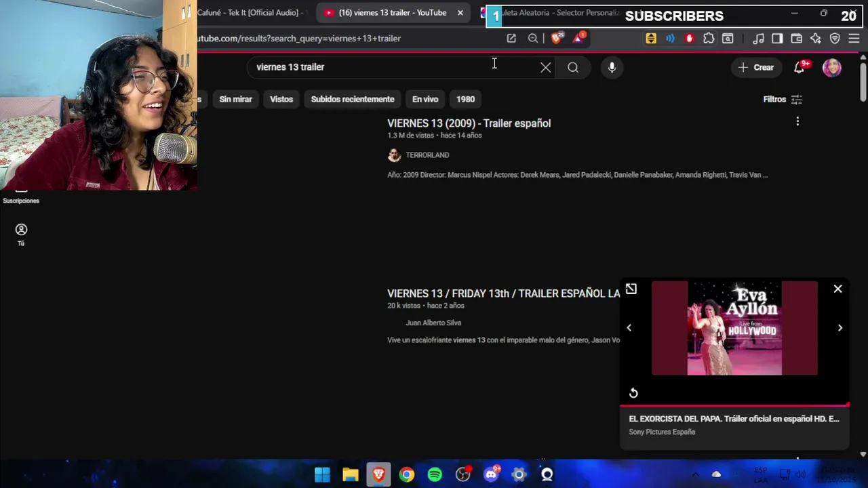Select the Subidos recientemente filter chip
The width and height of the screenshot is (868, 488).
coord(353,99)
